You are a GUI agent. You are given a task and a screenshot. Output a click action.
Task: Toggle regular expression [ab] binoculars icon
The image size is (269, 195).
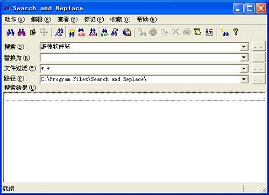[x=93, y=32]
